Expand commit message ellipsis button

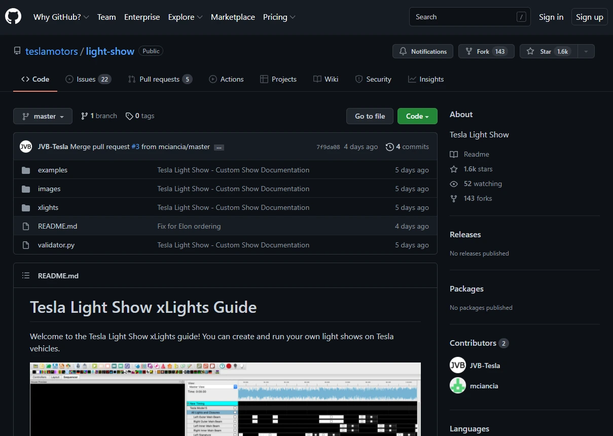[x=219, y=148]
